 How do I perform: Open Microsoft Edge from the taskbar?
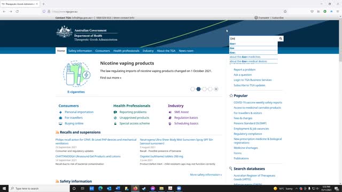click(100, 188)
